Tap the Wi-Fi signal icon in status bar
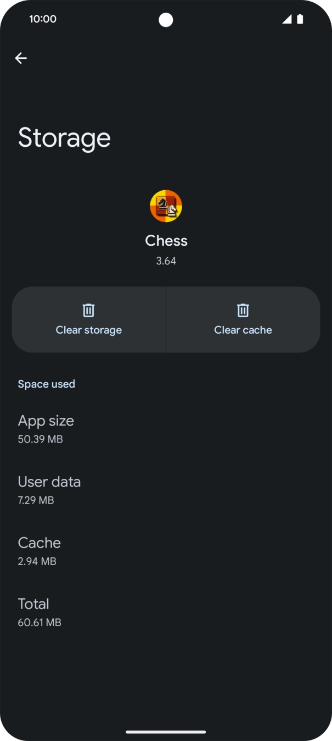Screen dimensions: 332x741 point(286,18)
